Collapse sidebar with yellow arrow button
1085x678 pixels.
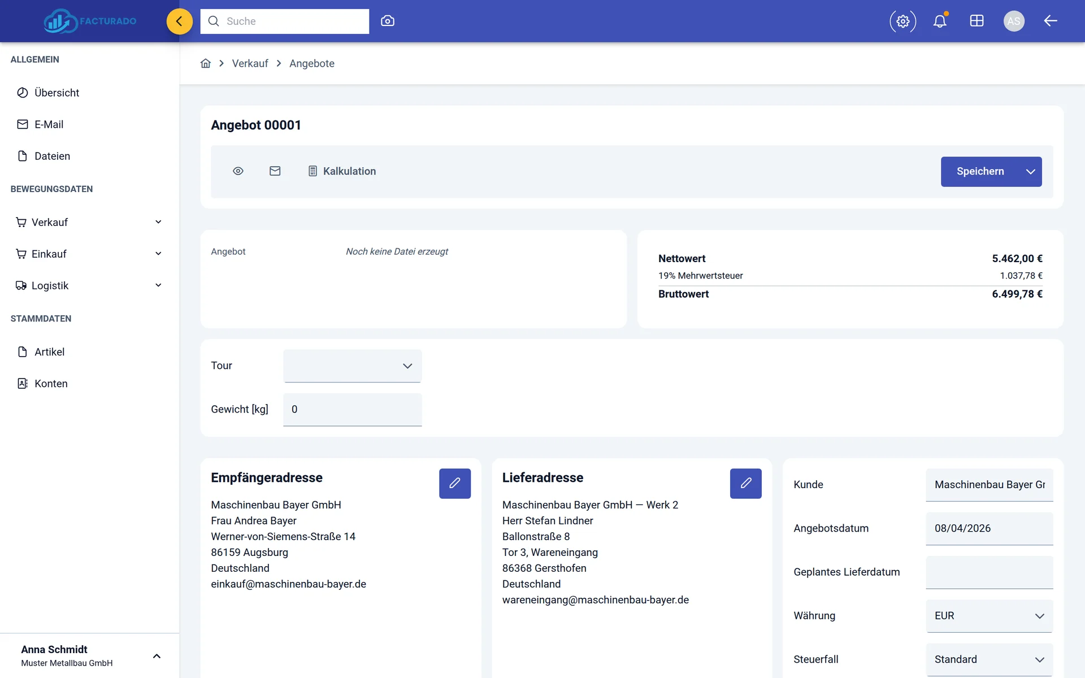[179, 21]
